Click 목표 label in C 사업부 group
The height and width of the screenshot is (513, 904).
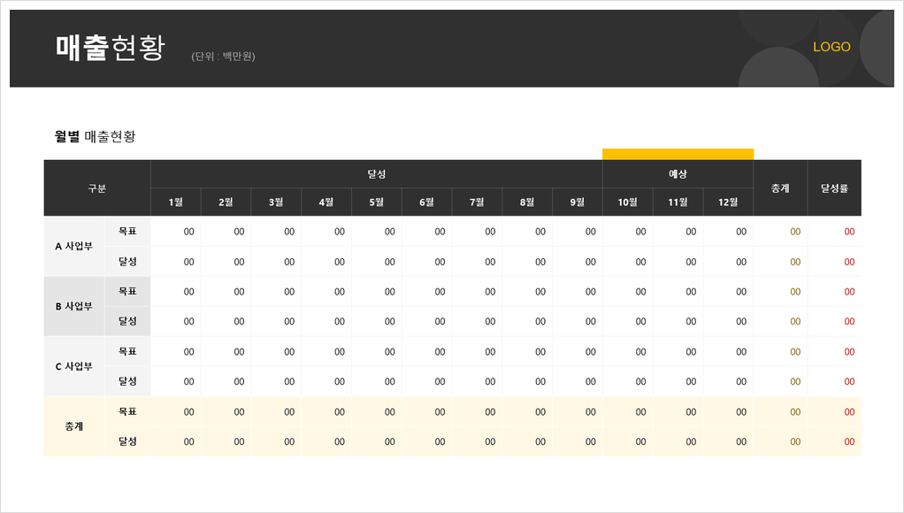127,352
